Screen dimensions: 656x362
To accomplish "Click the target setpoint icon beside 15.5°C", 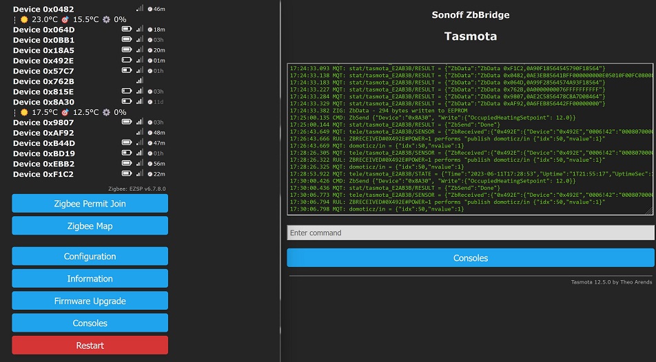I will pos(65,19).
